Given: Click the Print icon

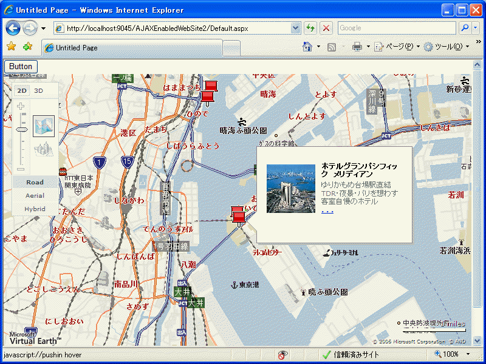Looking at the screenshot, I should pyautogui.click(x=357, y=47).
